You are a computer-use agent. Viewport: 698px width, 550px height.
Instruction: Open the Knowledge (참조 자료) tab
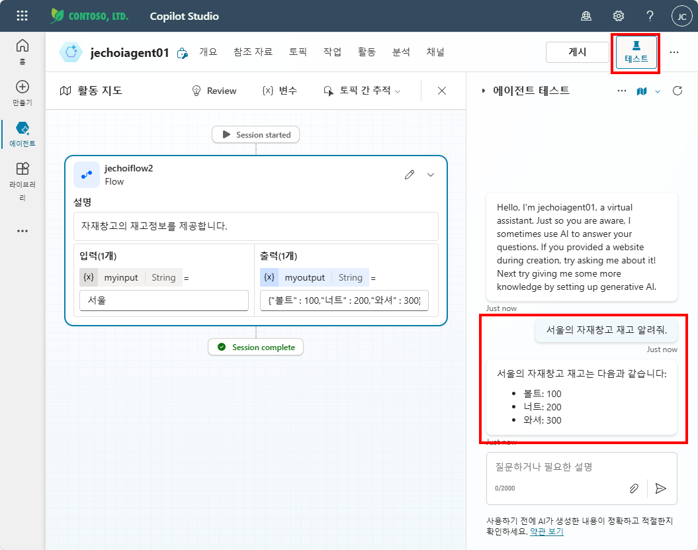pos(253,52)
